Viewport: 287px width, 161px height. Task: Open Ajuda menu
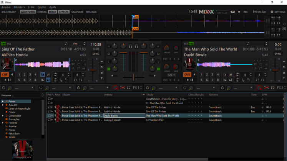click(x=53, y=7)
